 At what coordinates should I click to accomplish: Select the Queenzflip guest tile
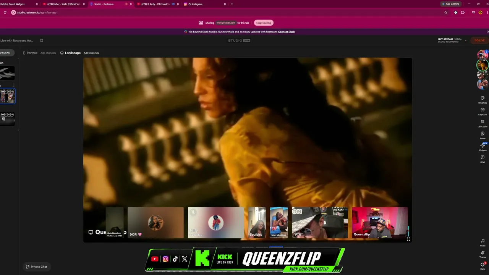click(380, 223)
